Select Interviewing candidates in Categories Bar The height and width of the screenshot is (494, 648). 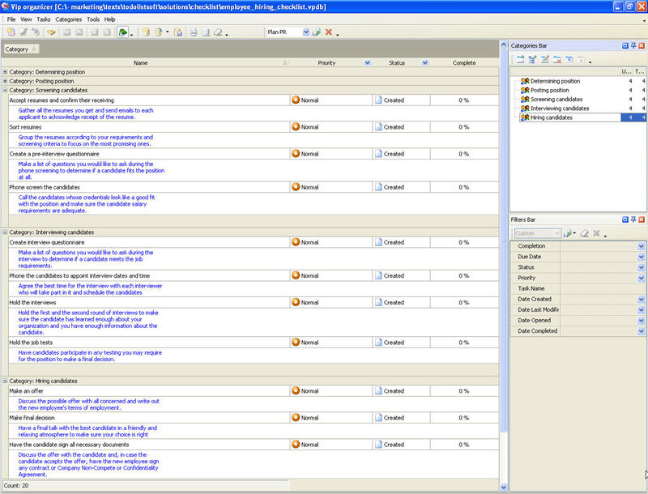click(x=560, y=109)
